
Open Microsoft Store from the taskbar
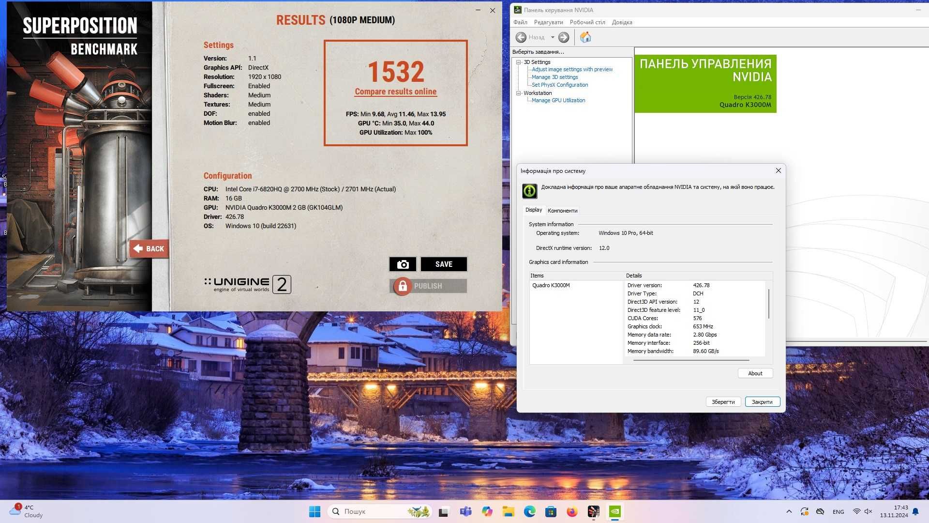tap(551, 511)
